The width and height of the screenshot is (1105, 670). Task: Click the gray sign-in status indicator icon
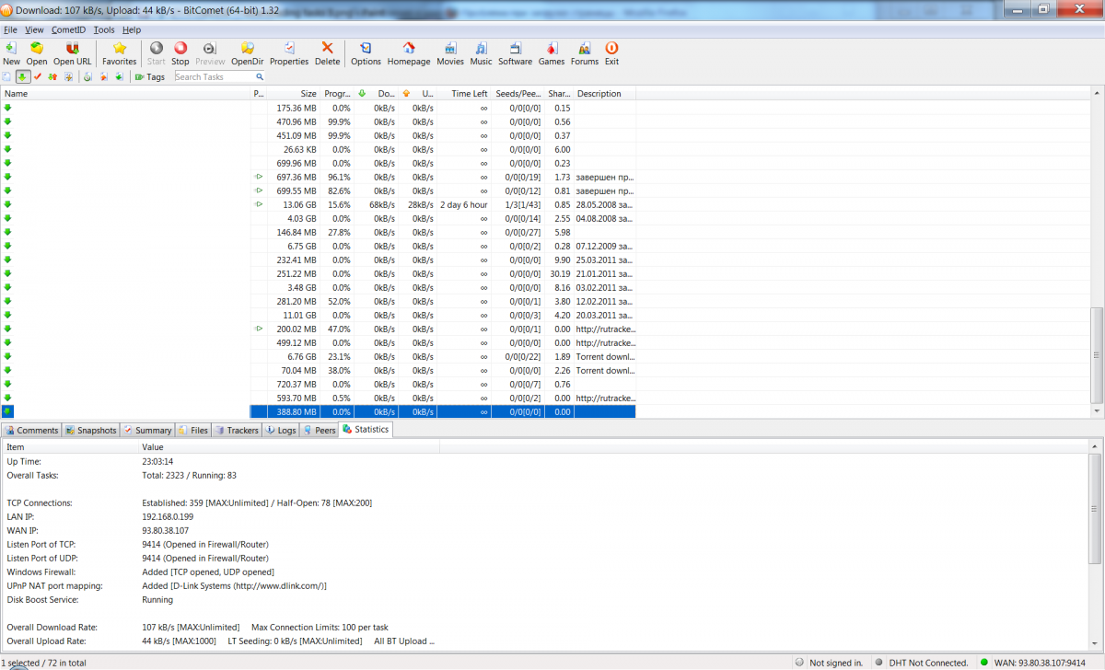(x=799, y=663)
